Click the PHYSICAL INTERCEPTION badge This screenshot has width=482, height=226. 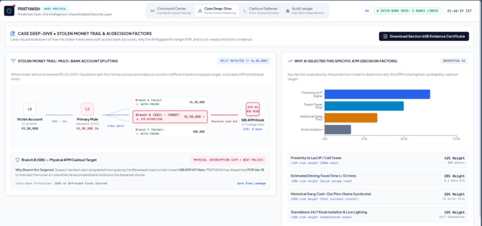(228, 160)
